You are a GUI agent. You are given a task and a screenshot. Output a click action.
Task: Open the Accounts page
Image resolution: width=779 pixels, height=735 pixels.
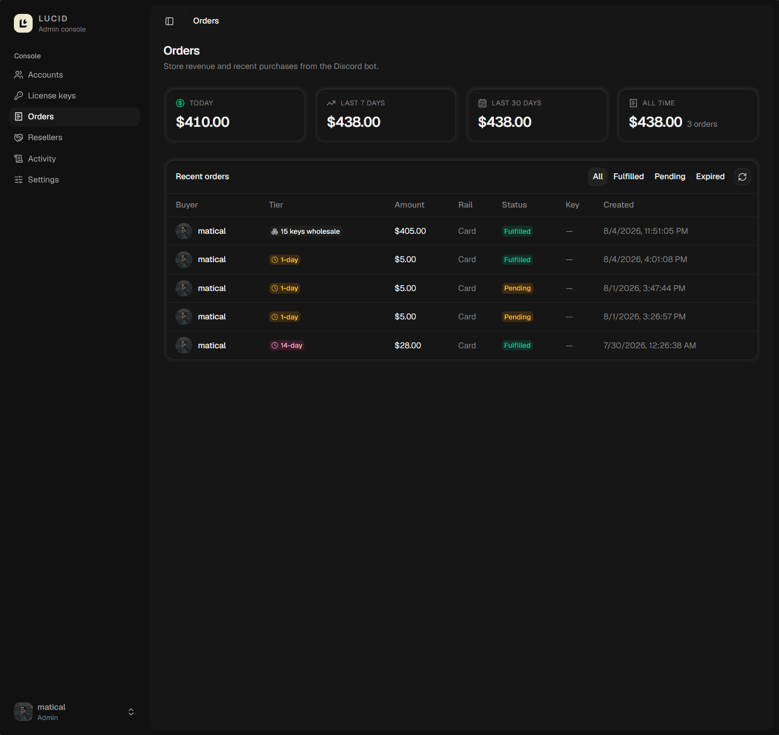click(x=75, y=75)
